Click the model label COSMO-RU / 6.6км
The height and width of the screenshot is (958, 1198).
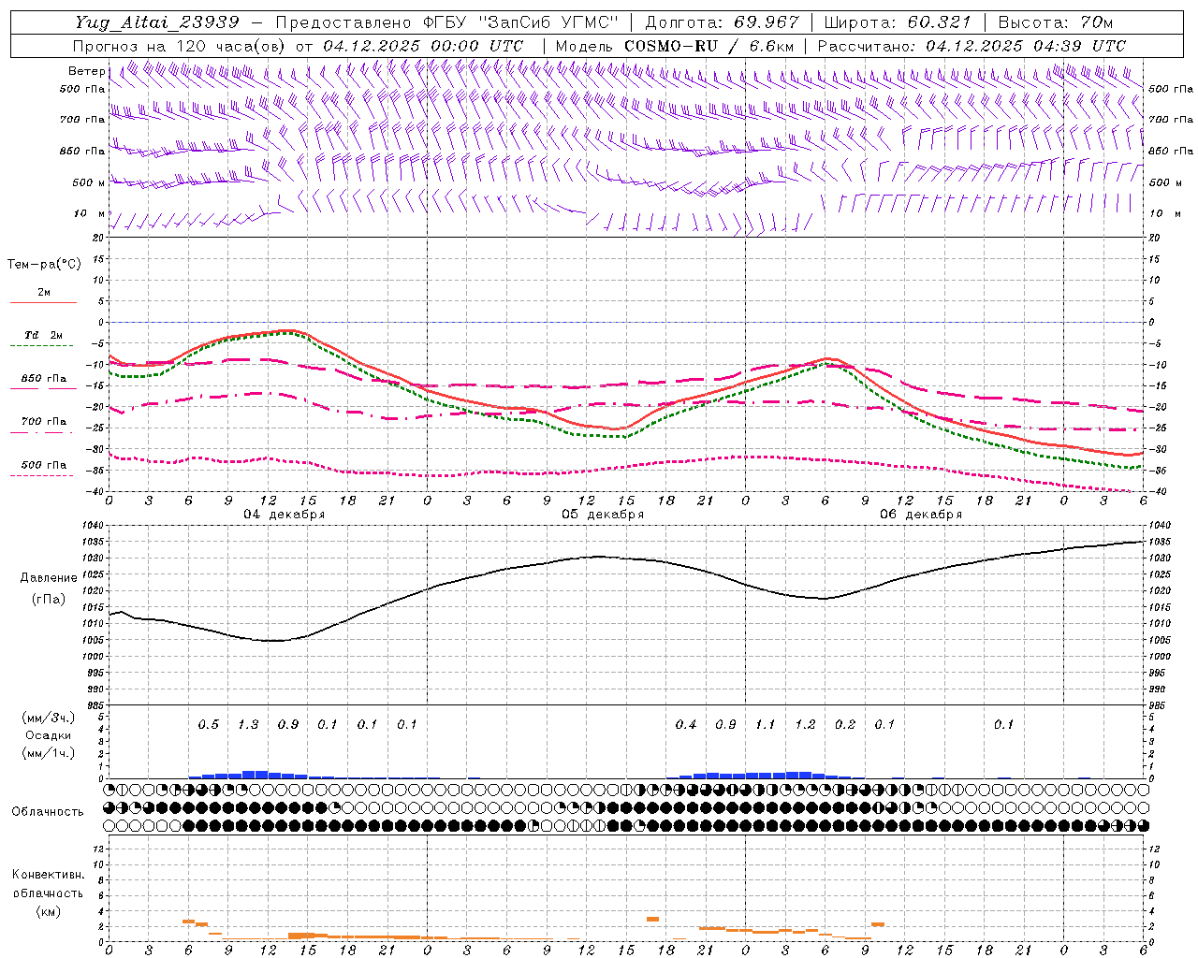pos(709,46)
